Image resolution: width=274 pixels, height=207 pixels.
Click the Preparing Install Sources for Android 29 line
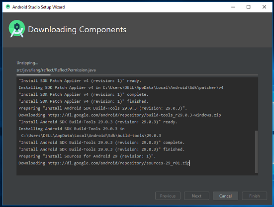(87, 156)
